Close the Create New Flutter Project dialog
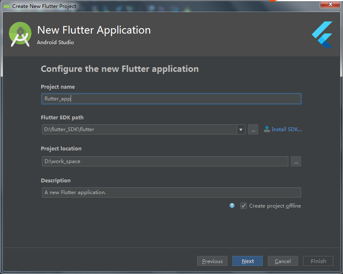343x274 pixels. click(x=330, y=5)
